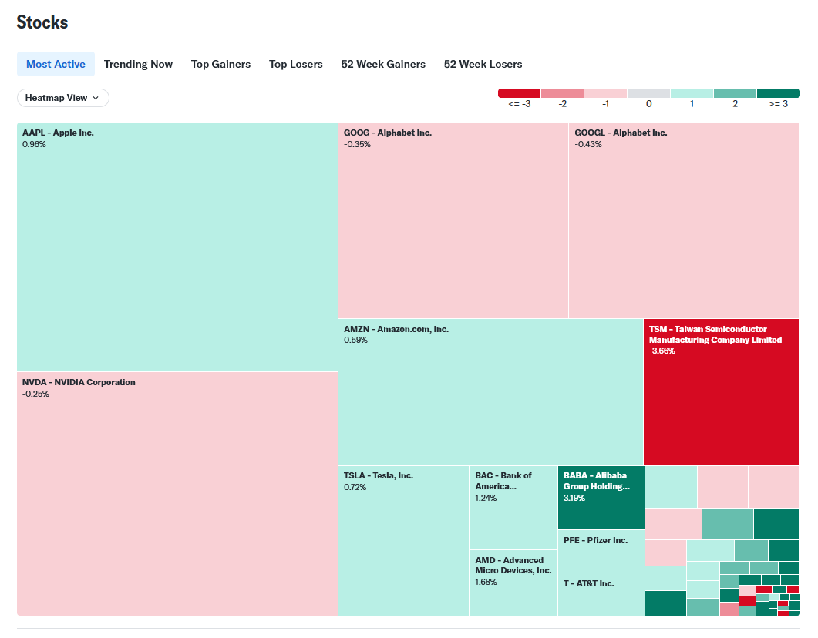The image size is (818, 638).
Task: Open the BABA Alibaba Group tile
Action: pyautogui.click(x=601, y=498)
